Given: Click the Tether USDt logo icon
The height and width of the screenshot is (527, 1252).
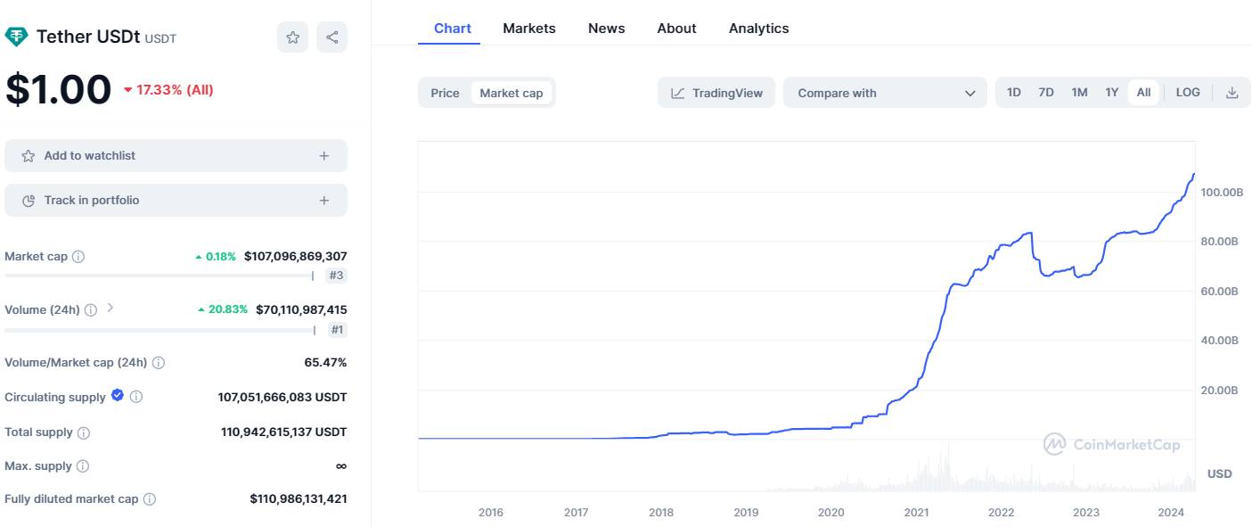Looking at the screenshot, I should point(16,37).
